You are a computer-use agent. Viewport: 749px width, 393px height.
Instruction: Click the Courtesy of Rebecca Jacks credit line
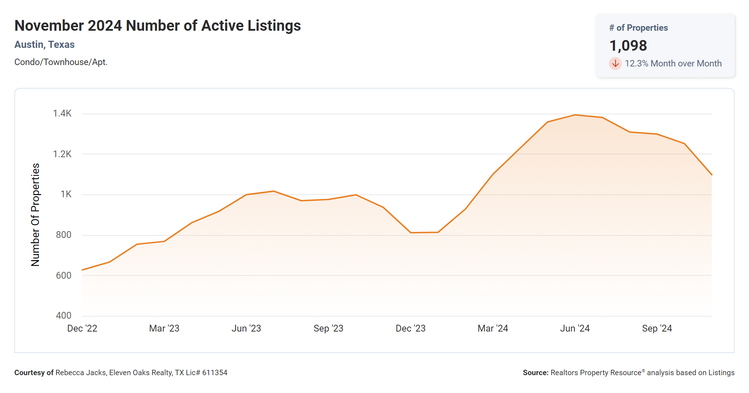coord(121,373)
